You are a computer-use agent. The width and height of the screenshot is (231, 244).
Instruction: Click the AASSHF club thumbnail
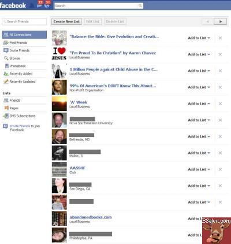(59, 169)
